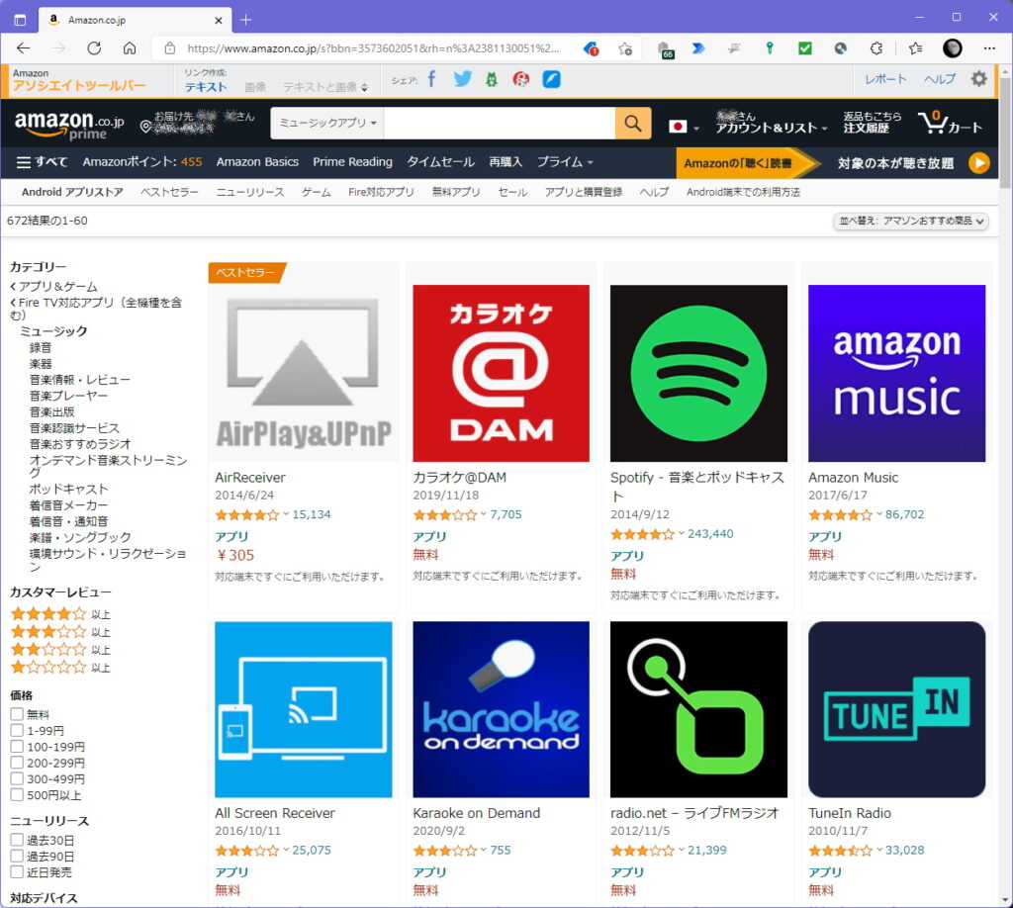Open the Amazon Basics link
The image size is (1013, 908).
[x=258, y=162]
